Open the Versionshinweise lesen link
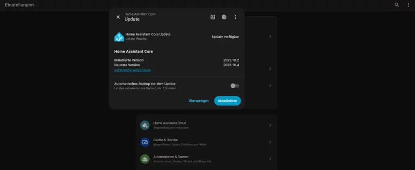 coord(133,70)
